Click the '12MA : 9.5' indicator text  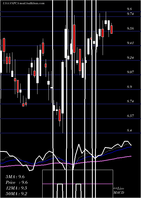(x=16, y=188)
